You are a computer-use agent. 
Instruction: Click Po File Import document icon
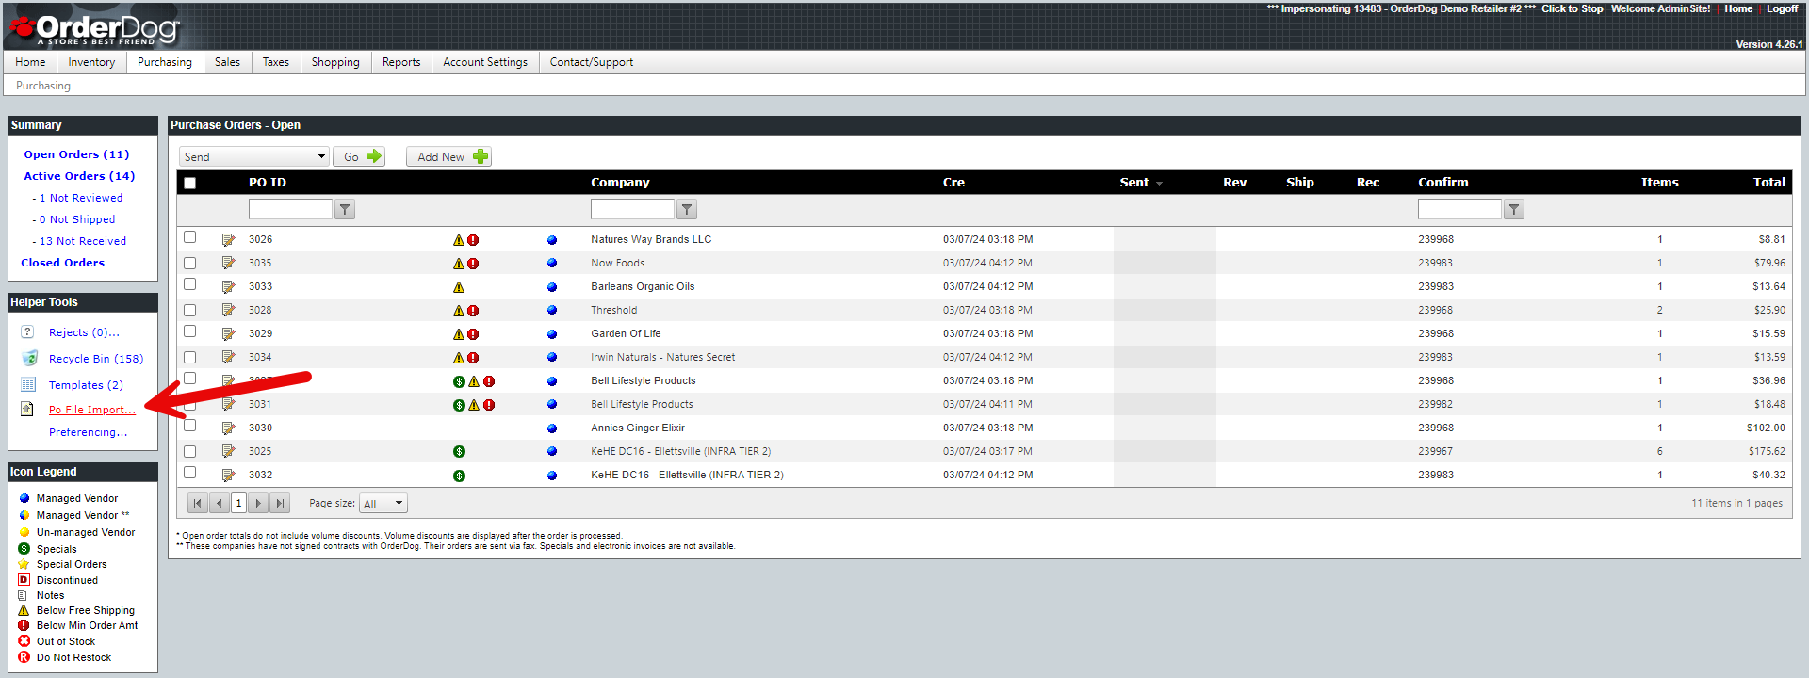tap(27, 409)
